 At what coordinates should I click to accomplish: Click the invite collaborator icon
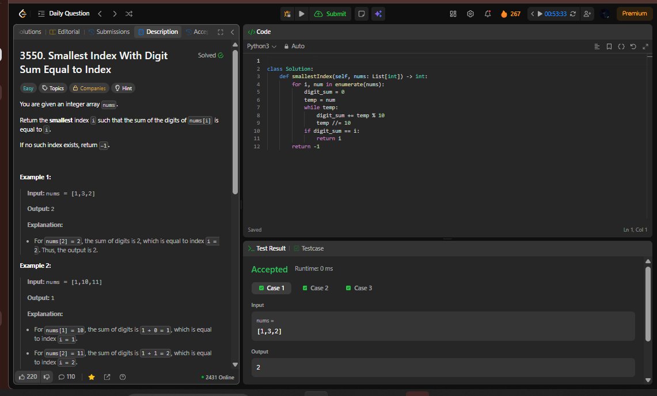[587, 14]
